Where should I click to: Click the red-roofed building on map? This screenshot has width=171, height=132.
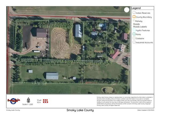[115, 54]
